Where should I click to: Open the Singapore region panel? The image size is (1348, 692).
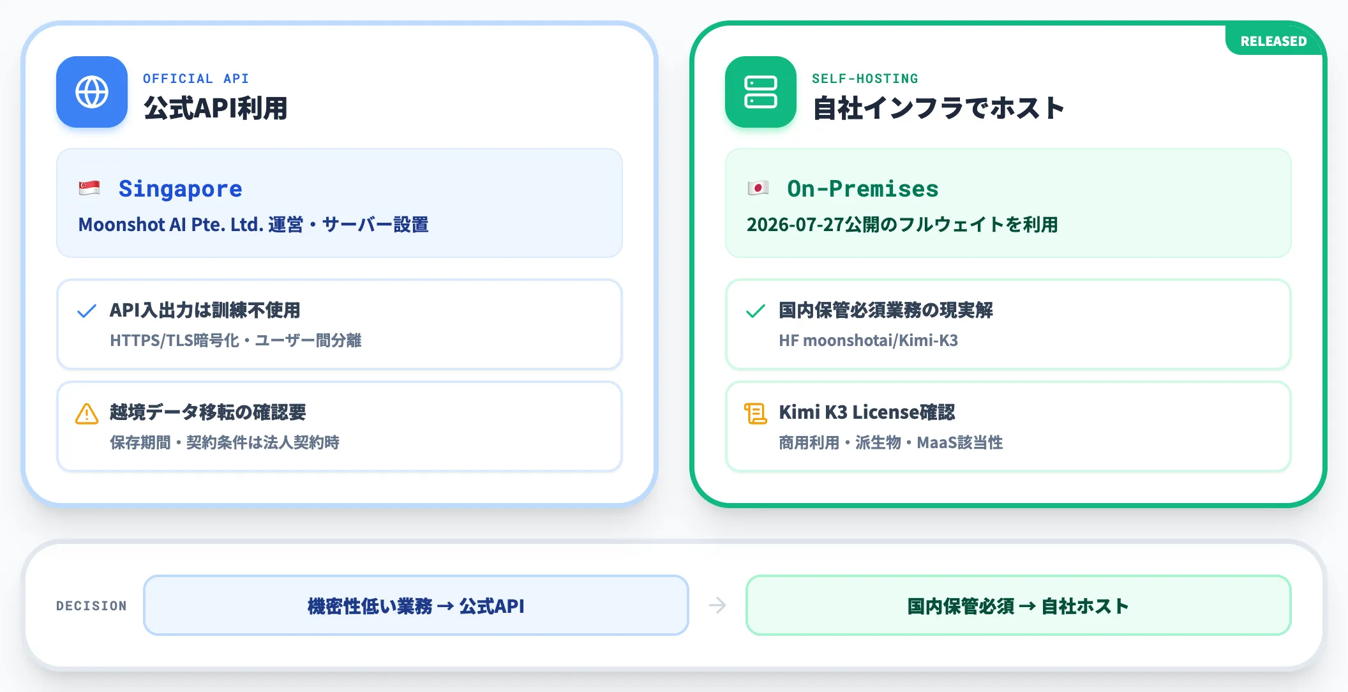coord(340,203)
